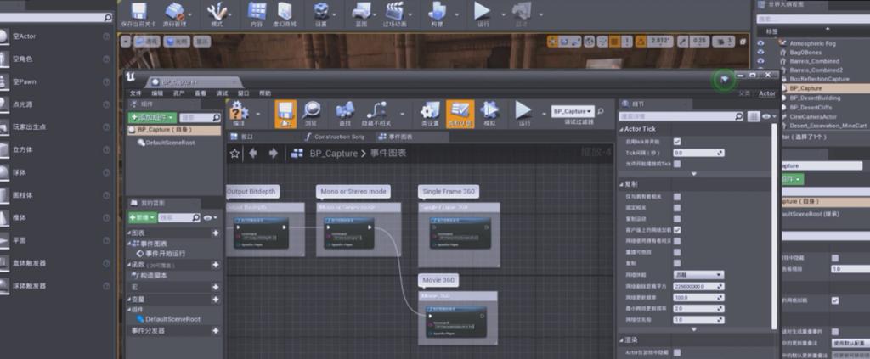870x359 pixels.
Task: Open the 文件 menu in blueprint editor
Action: 135,93
